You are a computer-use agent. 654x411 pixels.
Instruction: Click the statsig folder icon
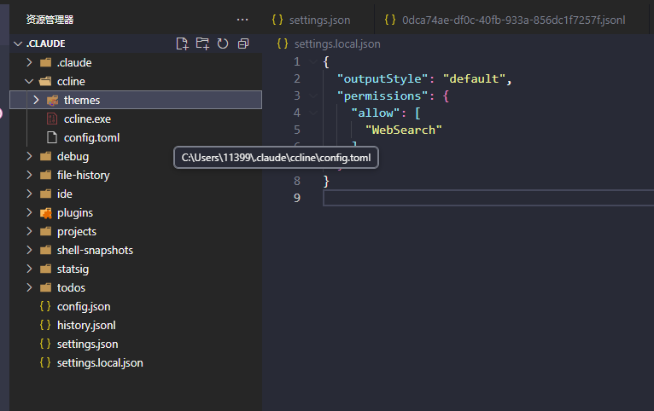click(x=45, y=269)
